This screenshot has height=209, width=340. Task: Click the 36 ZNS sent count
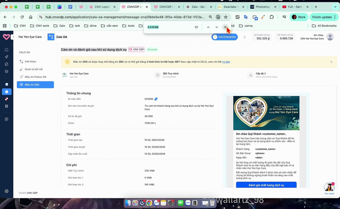coord(149,116)
